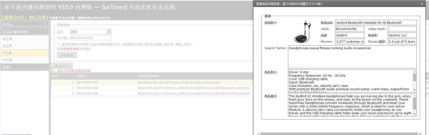
Task: Select the ST工具 menu item
Action: [x=24, y=53]
